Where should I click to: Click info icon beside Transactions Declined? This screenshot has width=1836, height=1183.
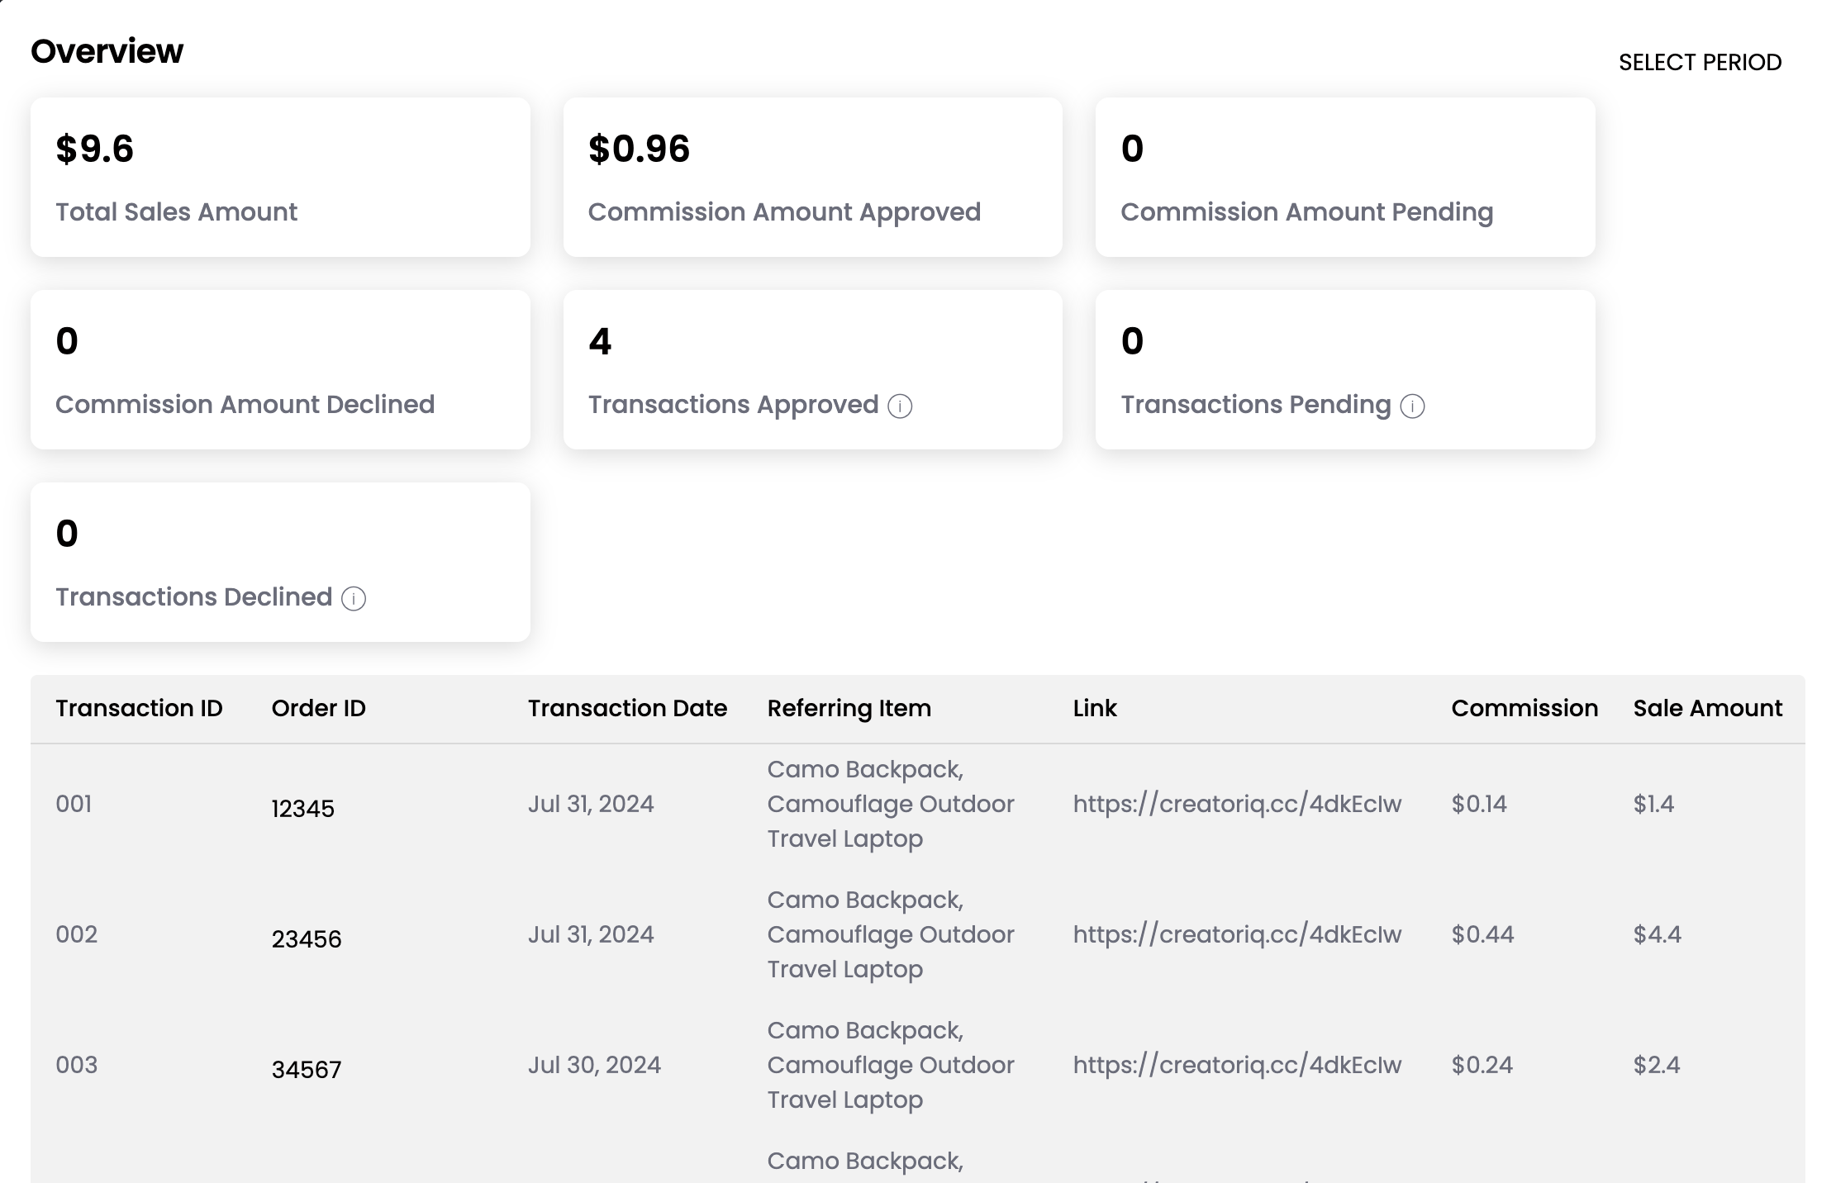coord(354,599)
